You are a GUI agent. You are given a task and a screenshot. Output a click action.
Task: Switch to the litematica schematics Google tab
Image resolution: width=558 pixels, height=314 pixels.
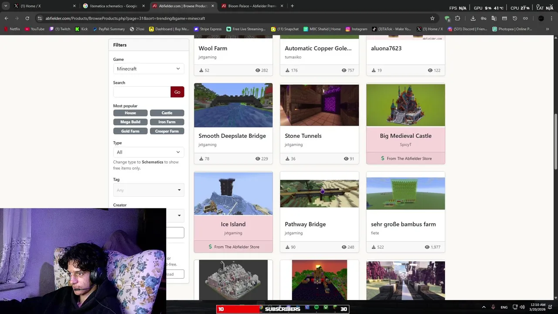113,6
